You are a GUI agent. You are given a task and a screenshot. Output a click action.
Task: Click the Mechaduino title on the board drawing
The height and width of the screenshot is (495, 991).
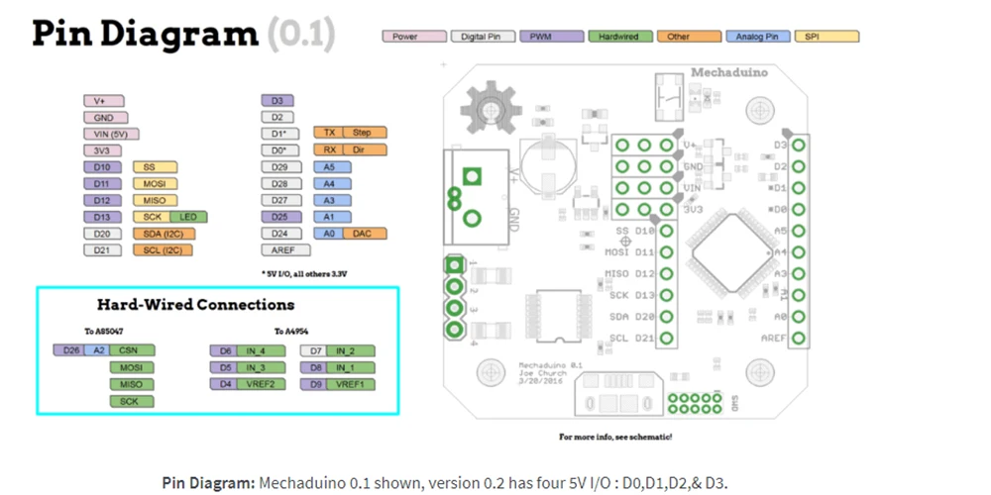728,72
